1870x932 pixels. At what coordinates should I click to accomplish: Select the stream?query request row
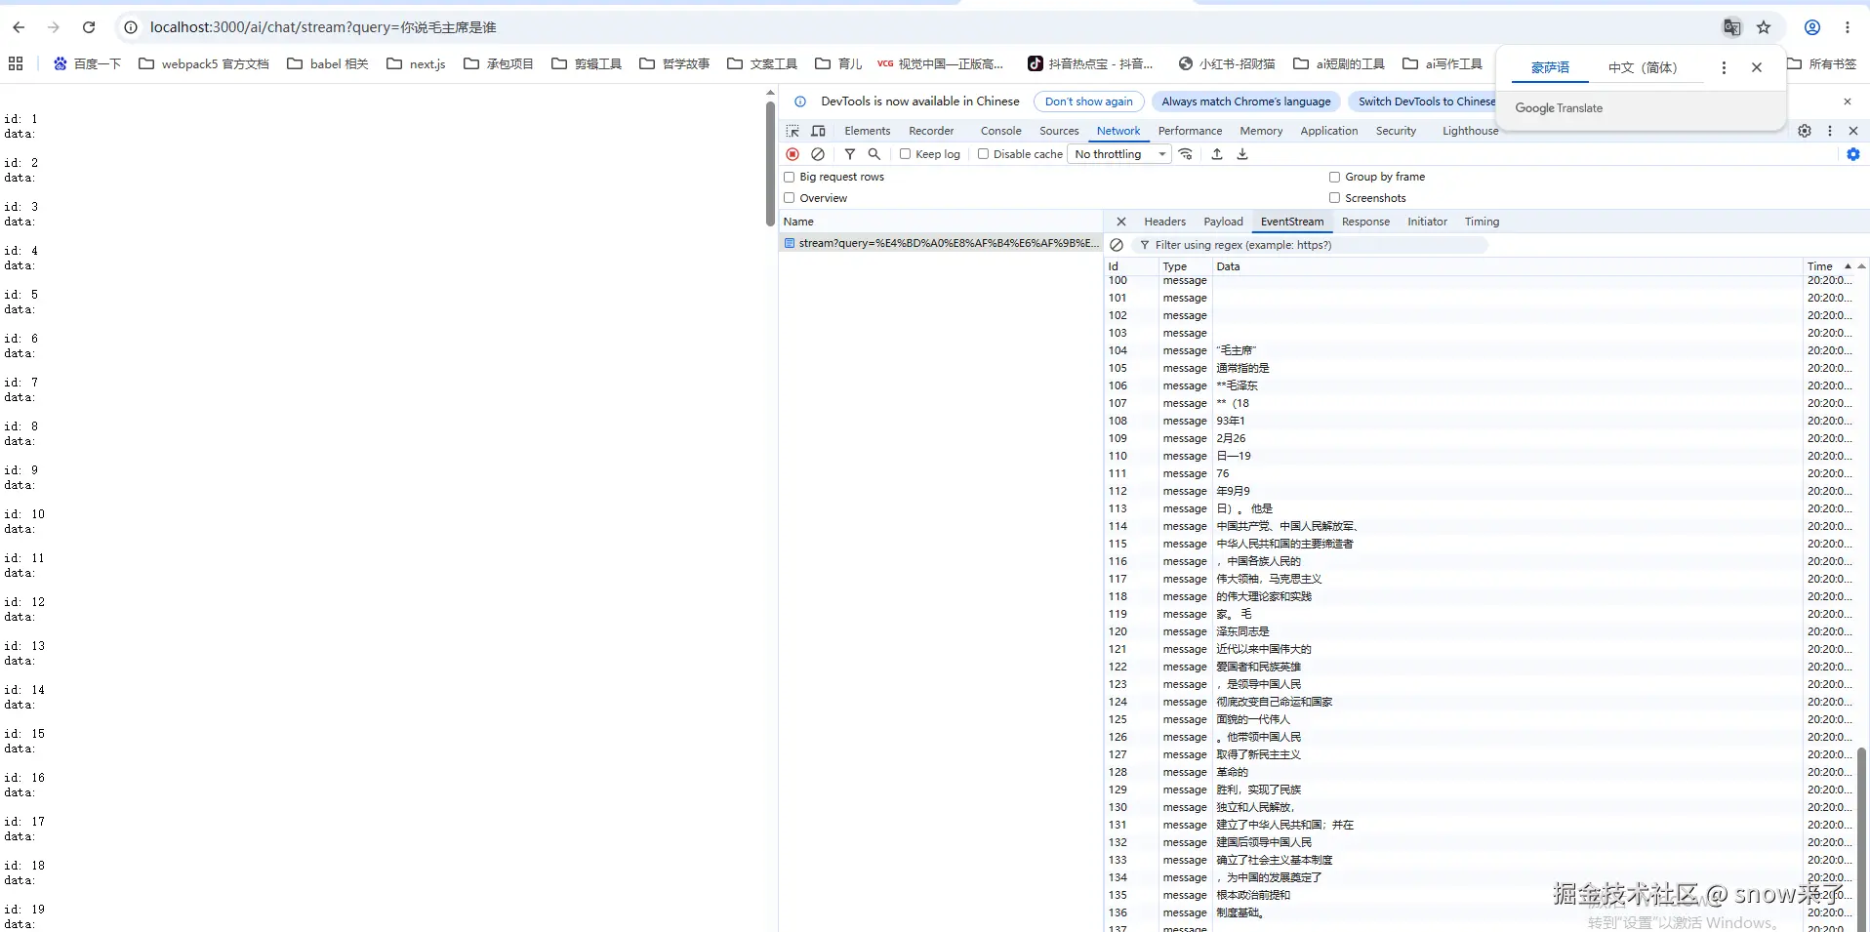pyautogui.click(x=942, y=243)
